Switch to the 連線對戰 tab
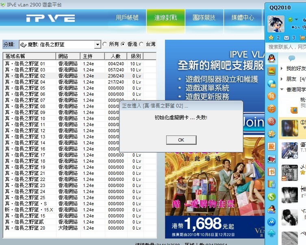 pyautogui.click(x=166, y=18)
